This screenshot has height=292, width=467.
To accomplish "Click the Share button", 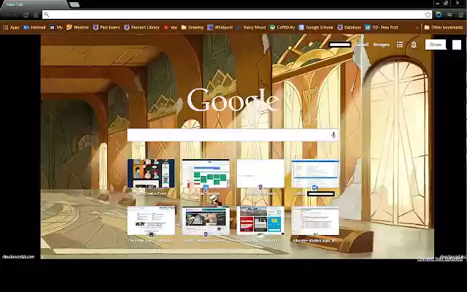I will 436,45.
